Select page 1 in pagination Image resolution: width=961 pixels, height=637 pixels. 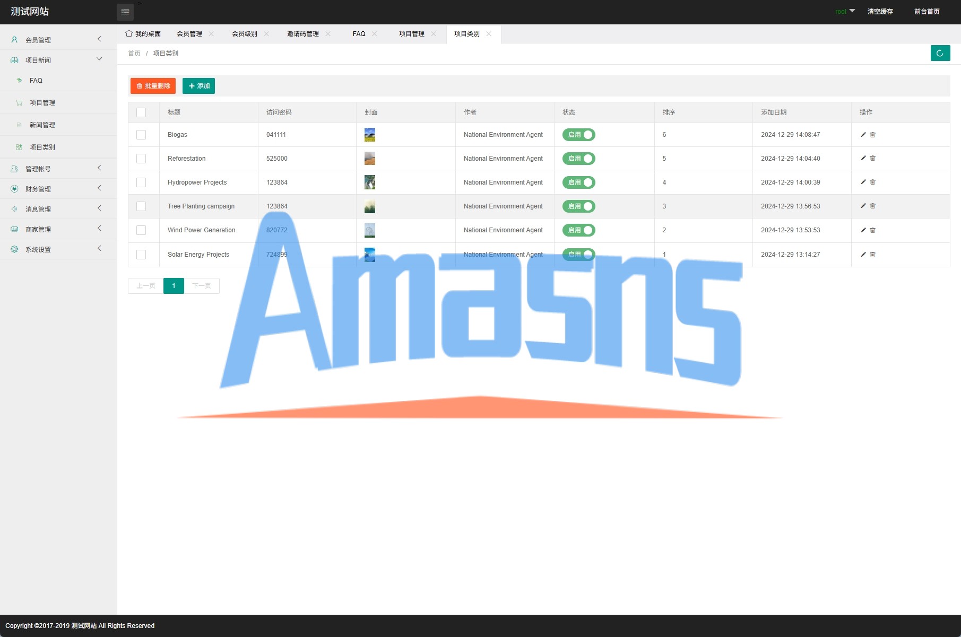click(x=174, y=286)
